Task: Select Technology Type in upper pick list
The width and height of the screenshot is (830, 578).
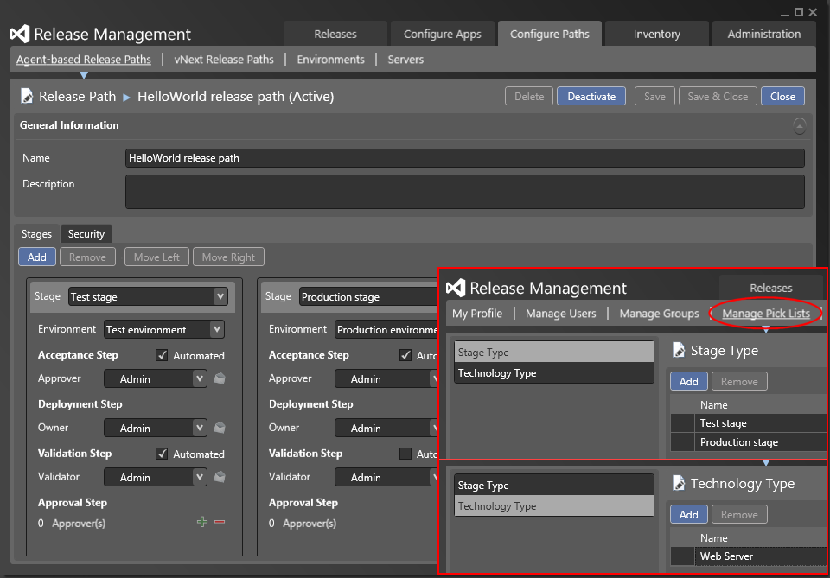Action: pos(554,373)
